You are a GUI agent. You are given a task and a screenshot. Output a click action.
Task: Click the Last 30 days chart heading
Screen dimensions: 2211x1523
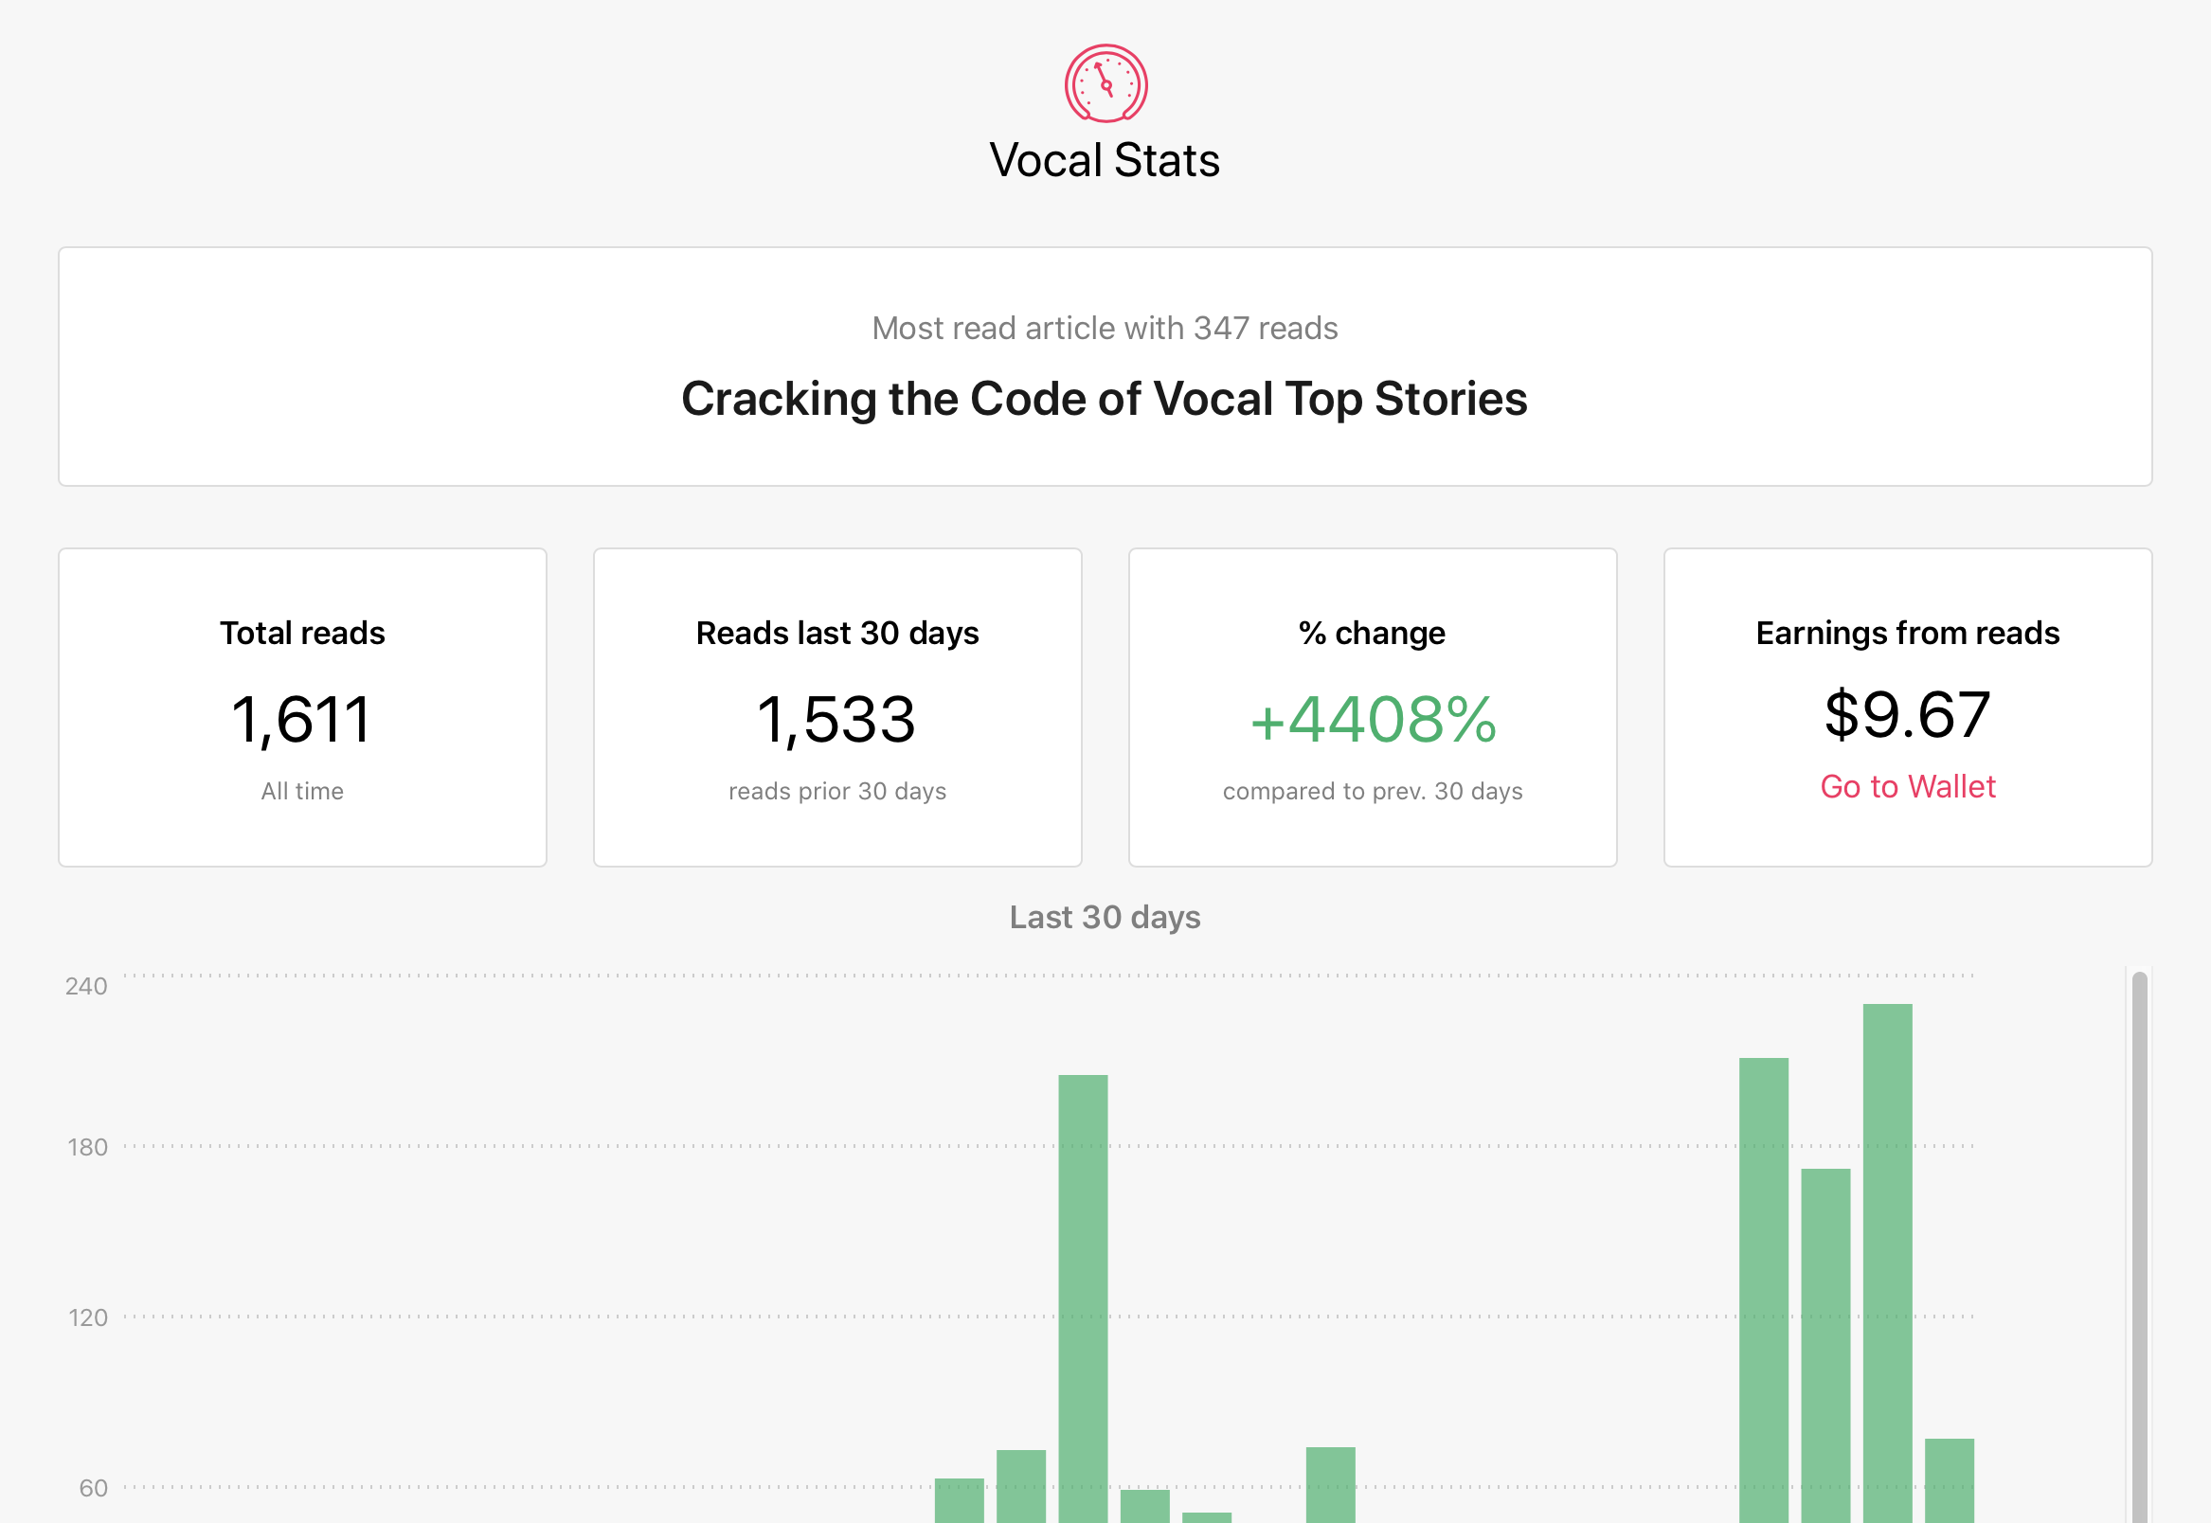coord(1104,917)
